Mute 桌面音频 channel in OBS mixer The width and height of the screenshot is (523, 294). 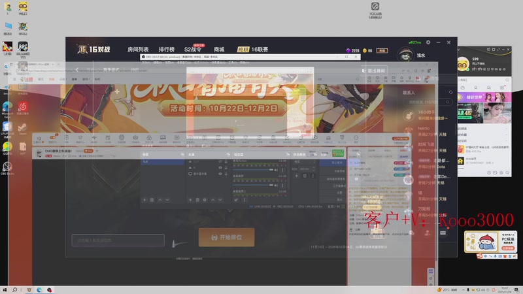[x=276, y=185]
